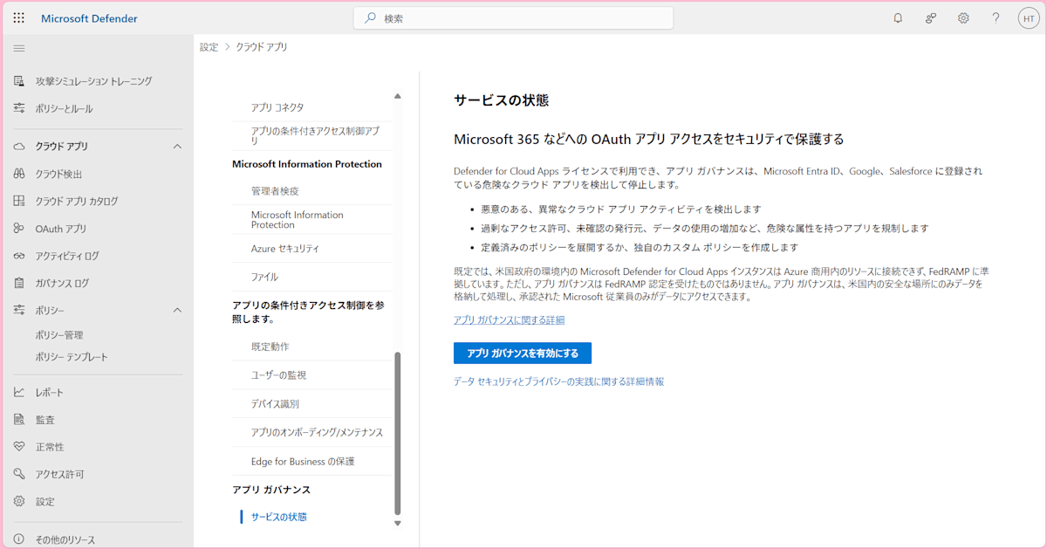
Task: Click the 設定 gear icon in sidebar
Action: coord(19,501)
